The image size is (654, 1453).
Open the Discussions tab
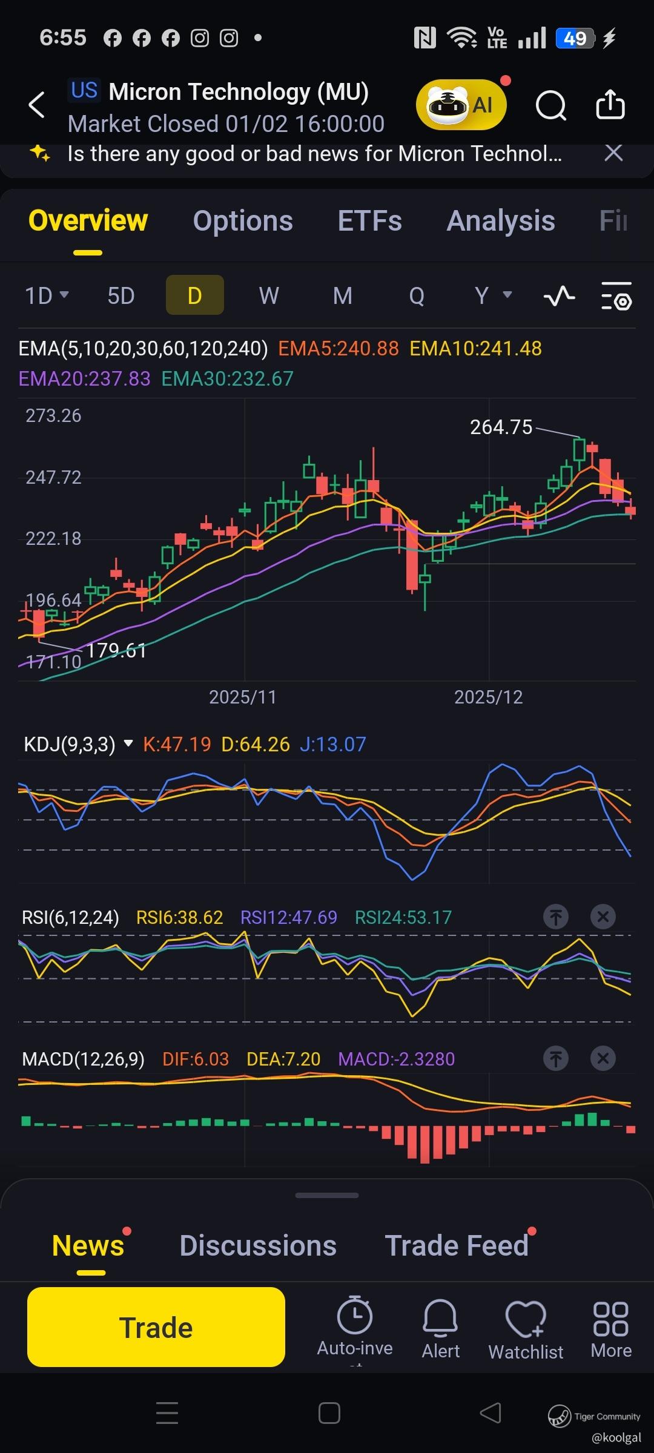click(258, 1245)
